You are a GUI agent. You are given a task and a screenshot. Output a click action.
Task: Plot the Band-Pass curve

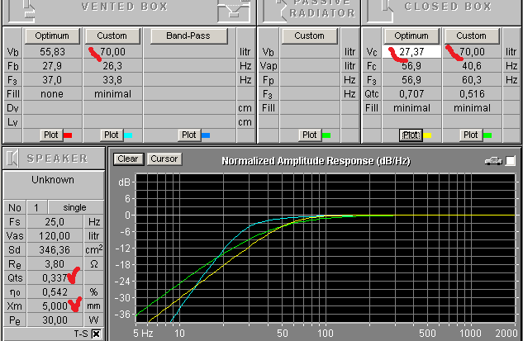coord(188,135)
